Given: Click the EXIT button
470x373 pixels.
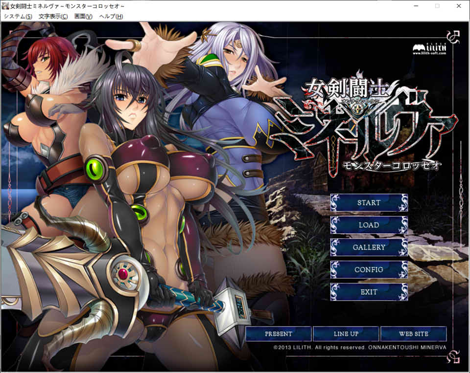Looking at the screenshot, I should pyautogui.click(x=370, y=292).
